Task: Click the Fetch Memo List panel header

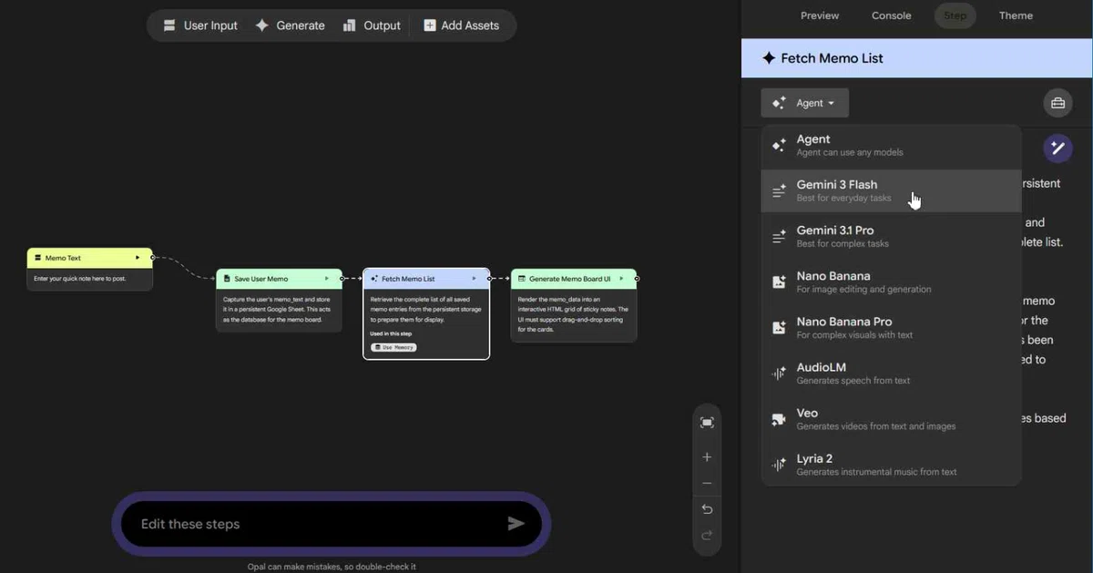Action: coord(917,58)
